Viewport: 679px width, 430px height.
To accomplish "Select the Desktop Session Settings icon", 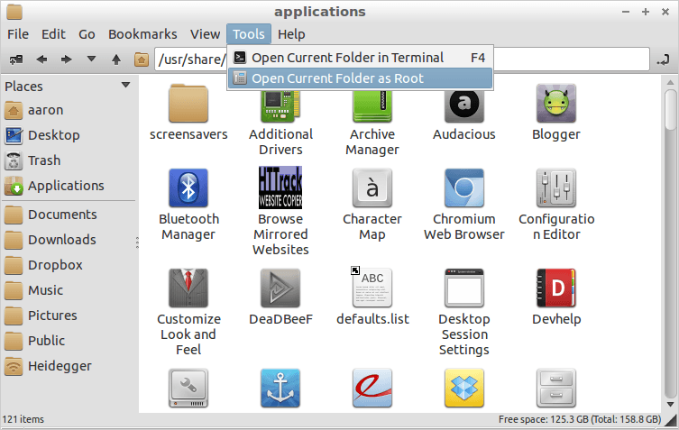I will coord(464,288).
